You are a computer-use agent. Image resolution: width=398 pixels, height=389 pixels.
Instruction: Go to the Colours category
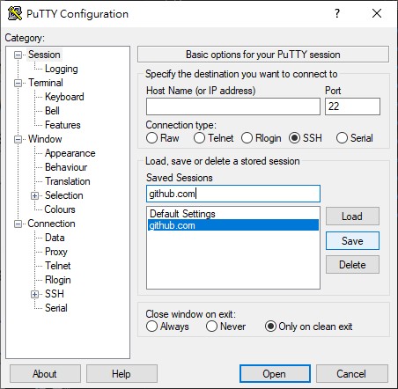point(60,209)
